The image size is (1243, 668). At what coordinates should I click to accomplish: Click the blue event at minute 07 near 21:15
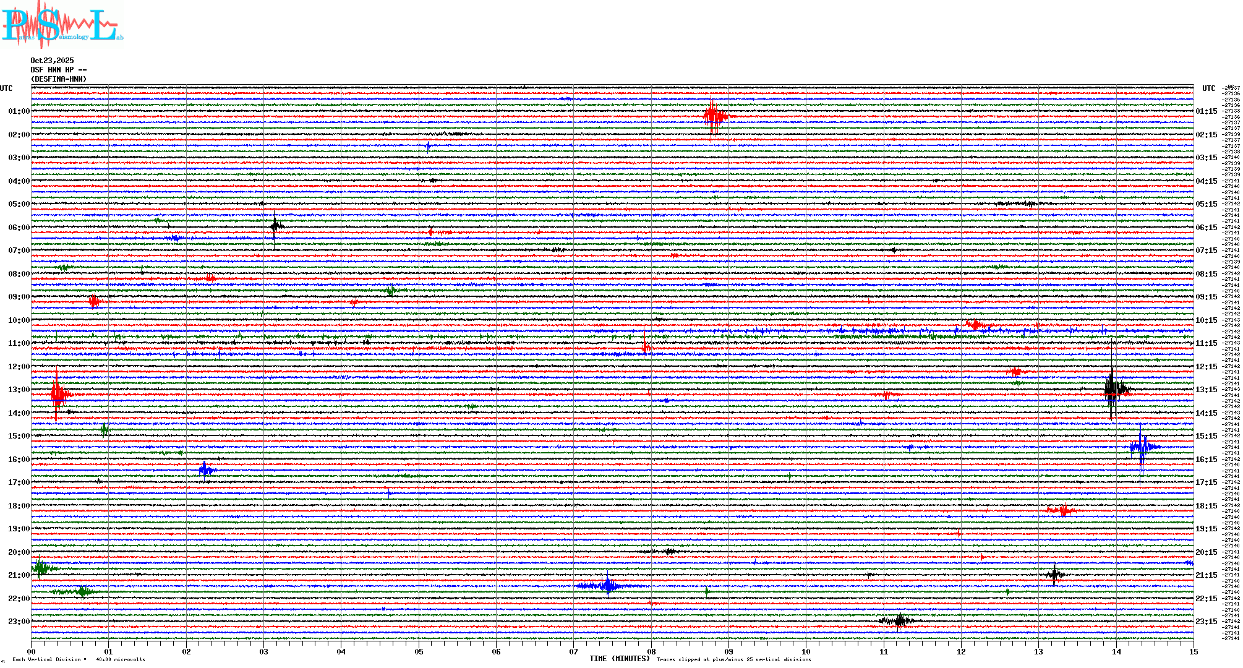608,586
